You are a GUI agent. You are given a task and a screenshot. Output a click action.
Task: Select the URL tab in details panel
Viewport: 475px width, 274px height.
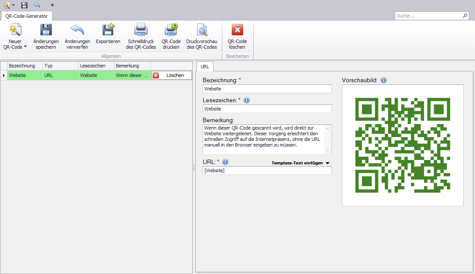point(205,67)
